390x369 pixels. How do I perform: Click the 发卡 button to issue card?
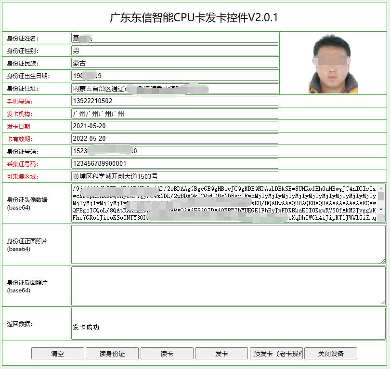(x=221, y=353)
